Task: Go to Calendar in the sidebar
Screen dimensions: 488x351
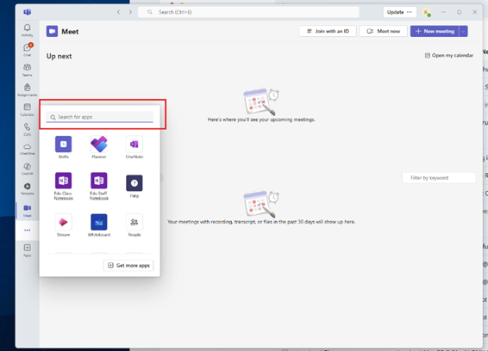Action: click(x=28, y=109)
